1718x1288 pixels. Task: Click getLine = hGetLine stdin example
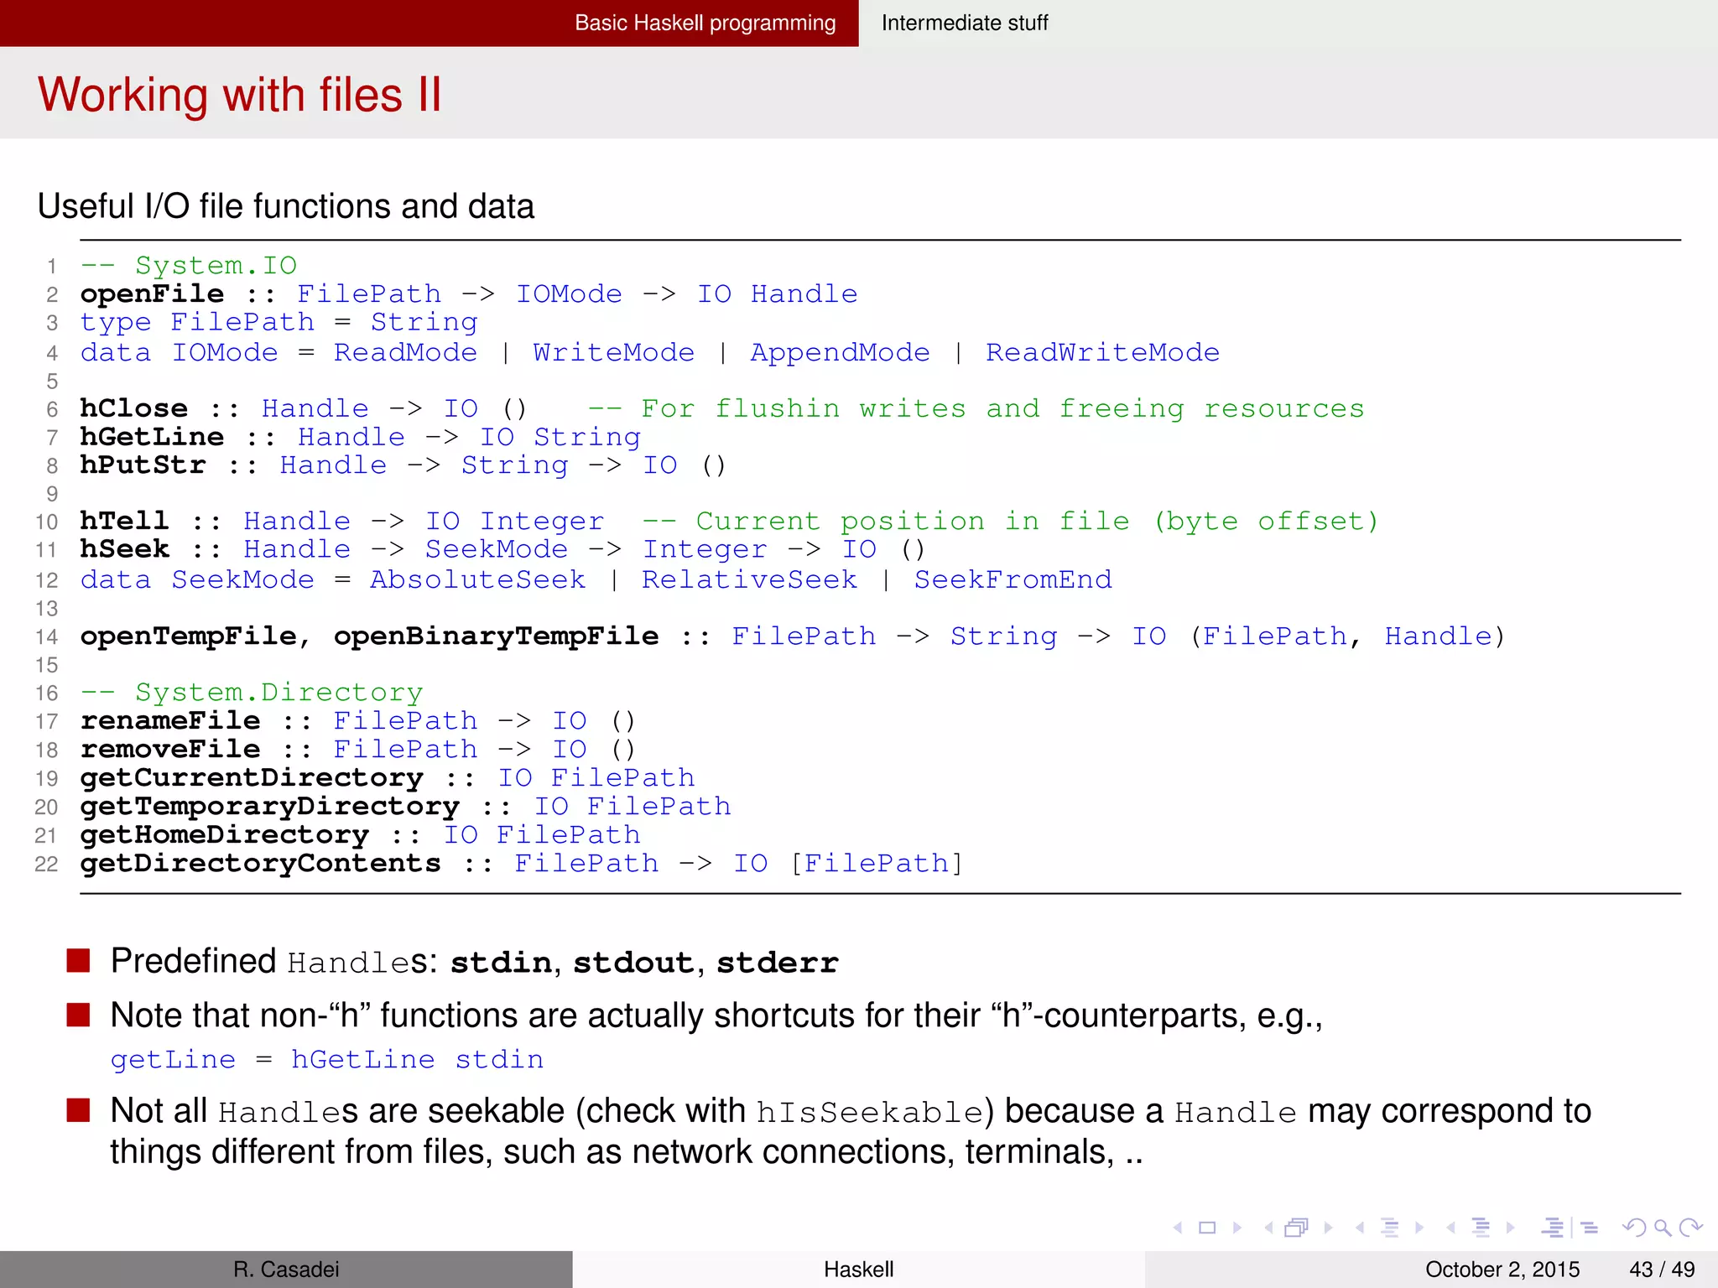[x=327, y=1060]
